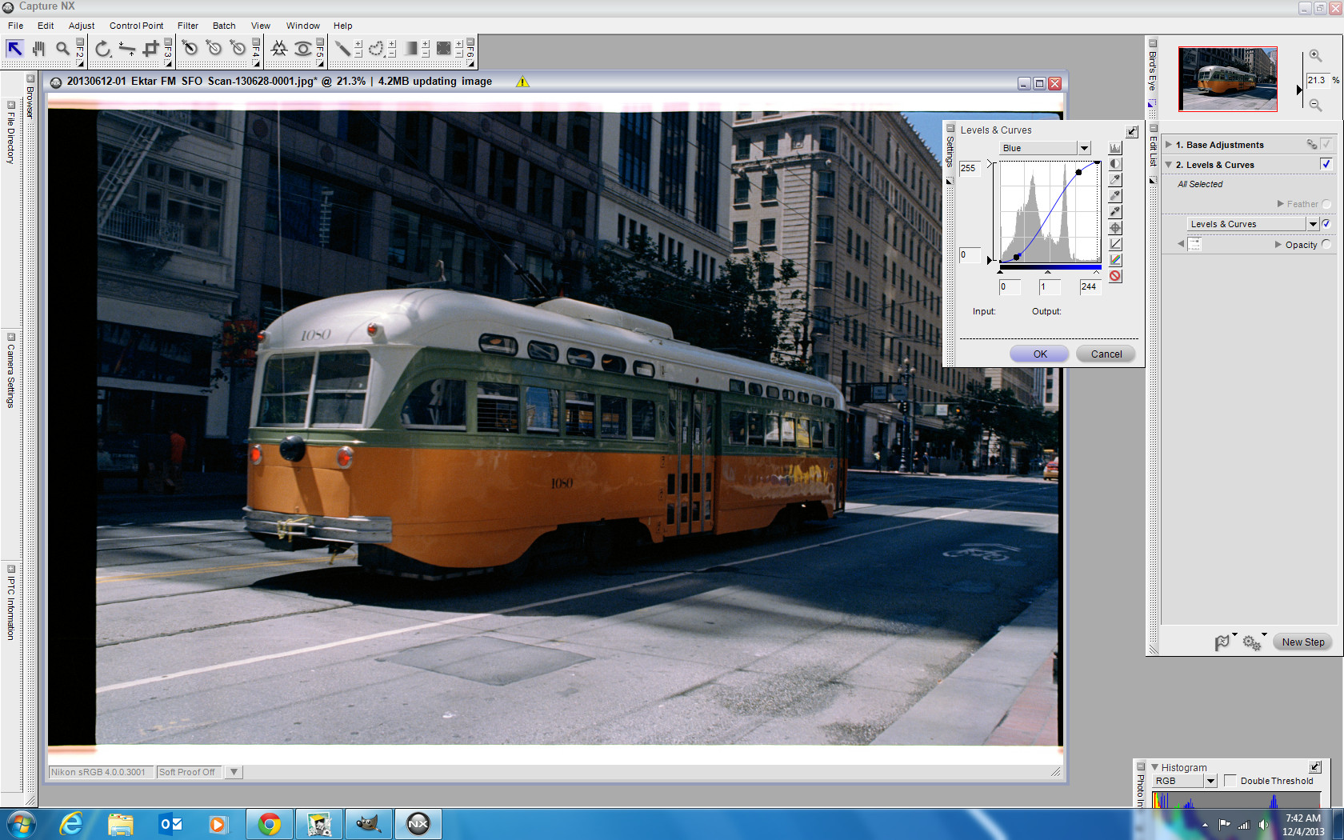This screenshot has width=1344, height=840.
Task: Open the Control Point menu
Action: [x=136, y=26]
